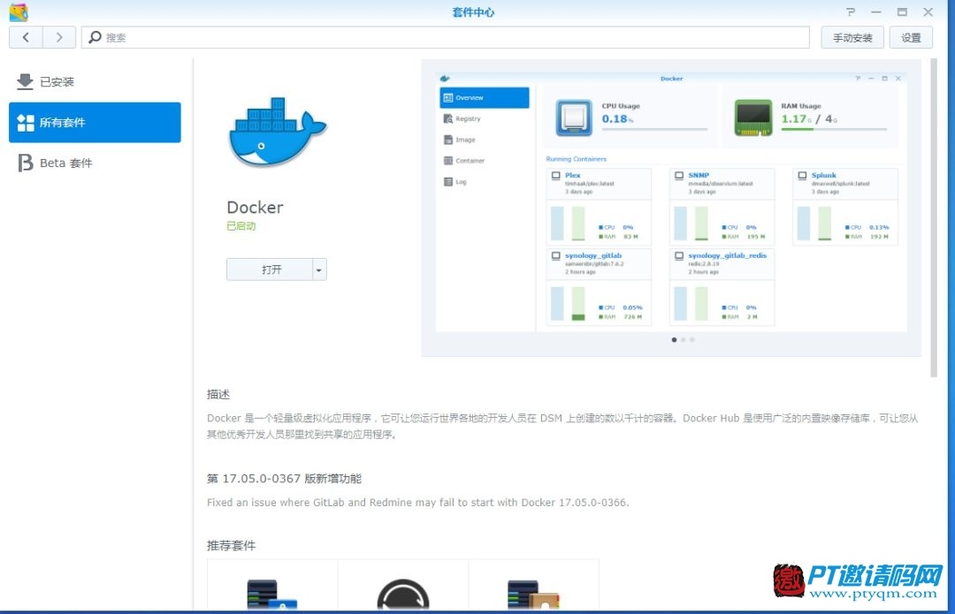
Task: Click the 手动安装 manual install button
Action: tap(852, 37)
